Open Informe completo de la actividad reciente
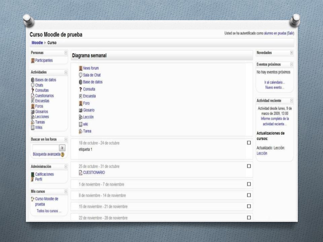Screen dimensions: 323x242 point(275,121)
